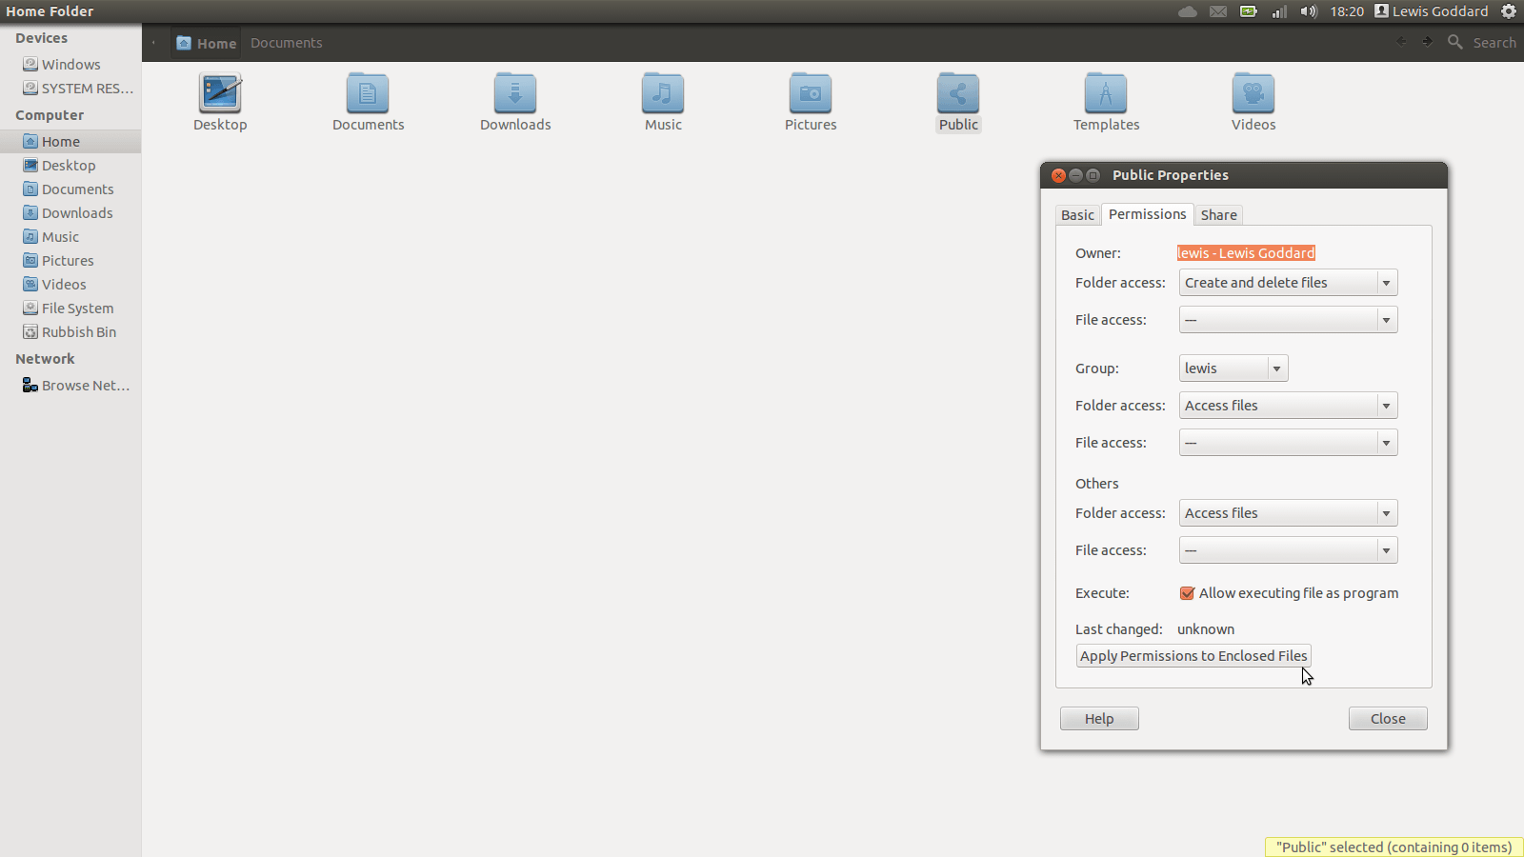This screenshot has width=1524, height=857.
Task: Open the 18:20 clock menu
Action: (x=1347, y=11)
